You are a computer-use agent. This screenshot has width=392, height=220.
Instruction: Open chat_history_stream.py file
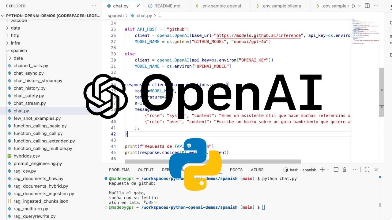[x=51, y=81]
